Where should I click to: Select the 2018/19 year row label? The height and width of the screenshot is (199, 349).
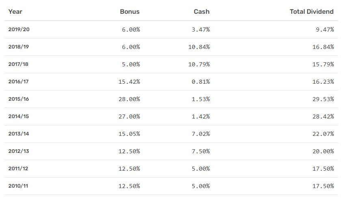[19, 47]
